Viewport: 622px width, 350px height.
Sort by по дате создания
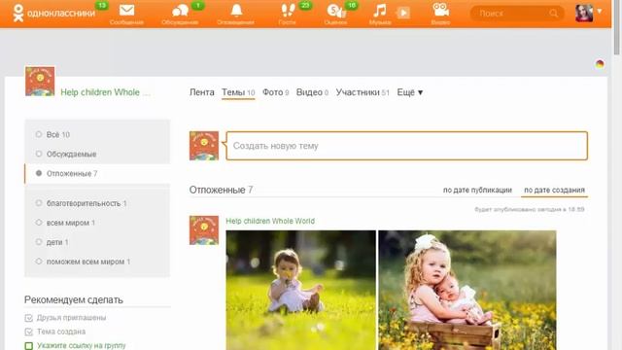[x=554, y=191]
